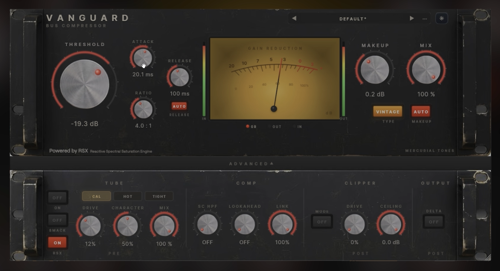Select the IN meter mode
Image resolution: width=500 pixels, height=271 pixels.
tap(298, 127)
